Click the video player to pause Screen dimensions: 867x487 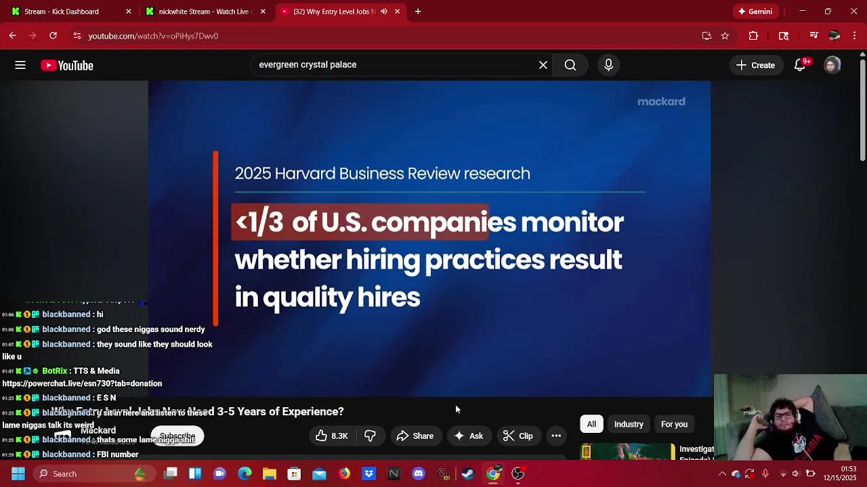pos(429,239)
